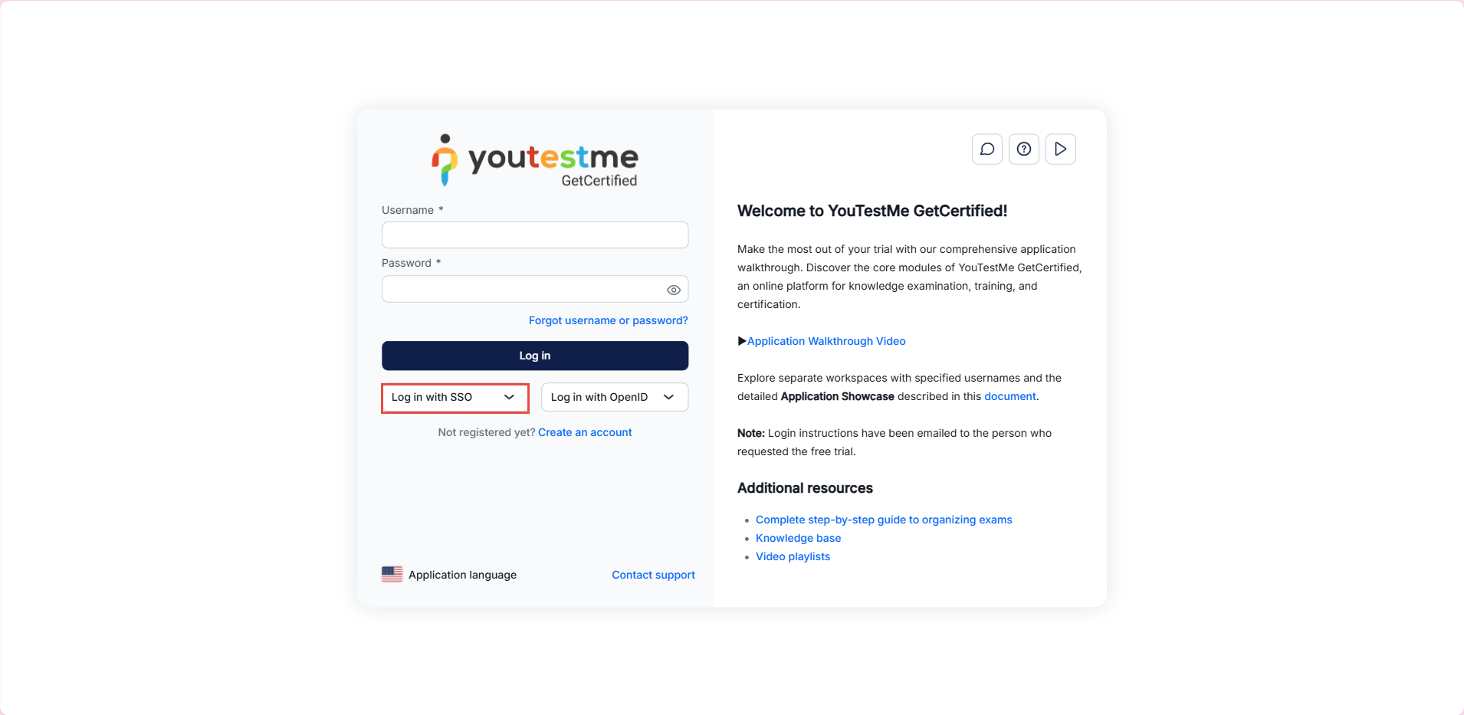
Task: Open the Application language selector
Action: click(x=462, y=575)
